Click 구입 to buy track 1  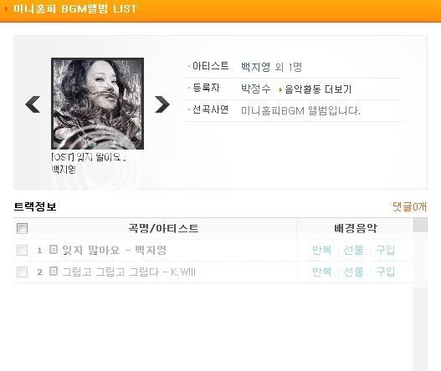point(386,250)
